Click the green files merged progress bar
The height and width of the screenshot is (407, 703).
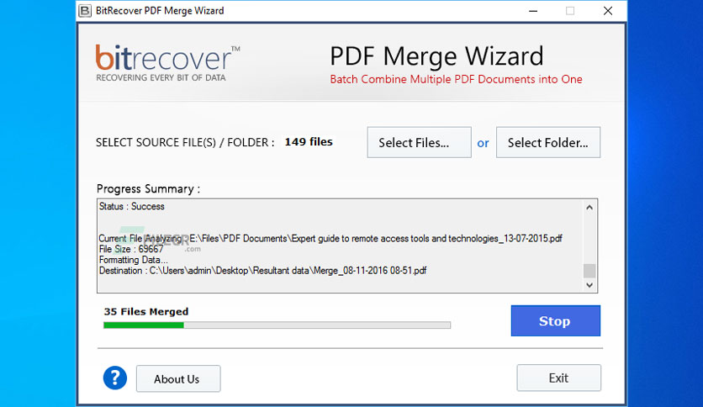click(x=277, y=325)
